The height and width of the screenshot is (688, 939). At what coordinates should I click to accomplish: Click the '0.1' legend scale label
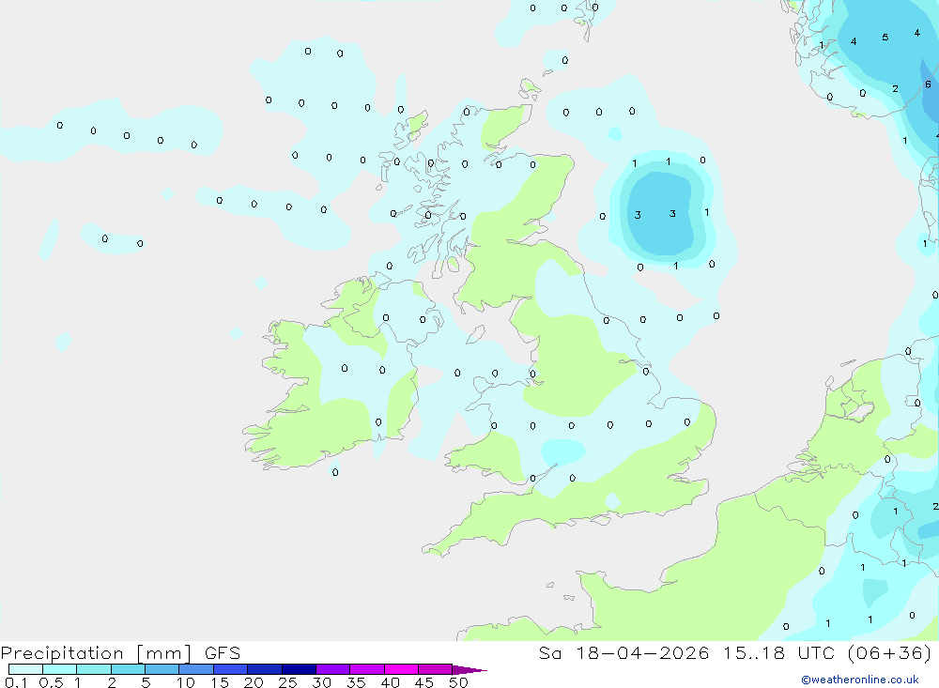click(x=16, y=682)
